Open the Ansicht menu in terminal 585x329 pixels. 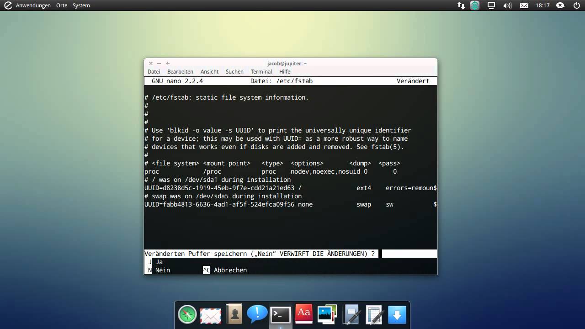[209, 72]
